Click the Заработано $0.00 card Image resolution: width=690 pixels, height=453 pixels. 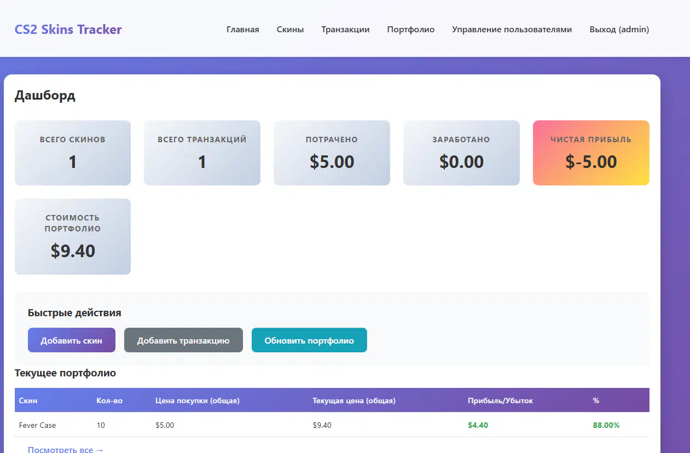(461, 153)
